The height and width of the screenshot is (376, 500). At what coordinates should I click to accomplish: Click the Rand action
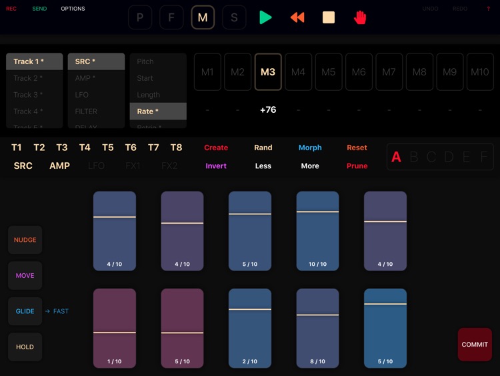pos(263,148)
